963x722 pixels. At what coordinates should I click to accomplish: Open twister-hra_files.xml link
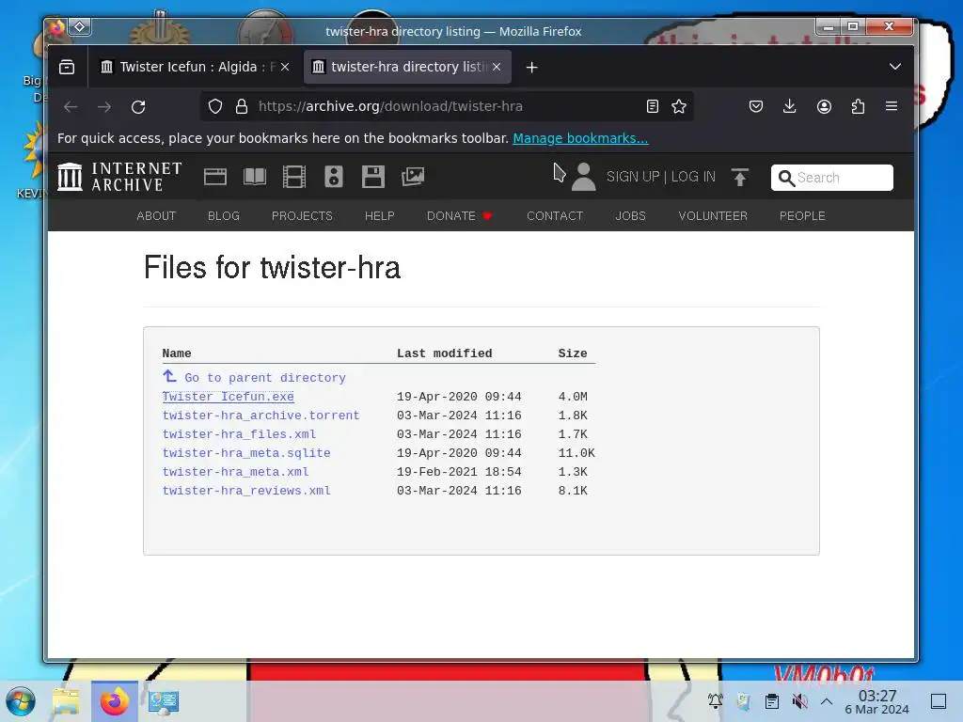pos(239,434)
